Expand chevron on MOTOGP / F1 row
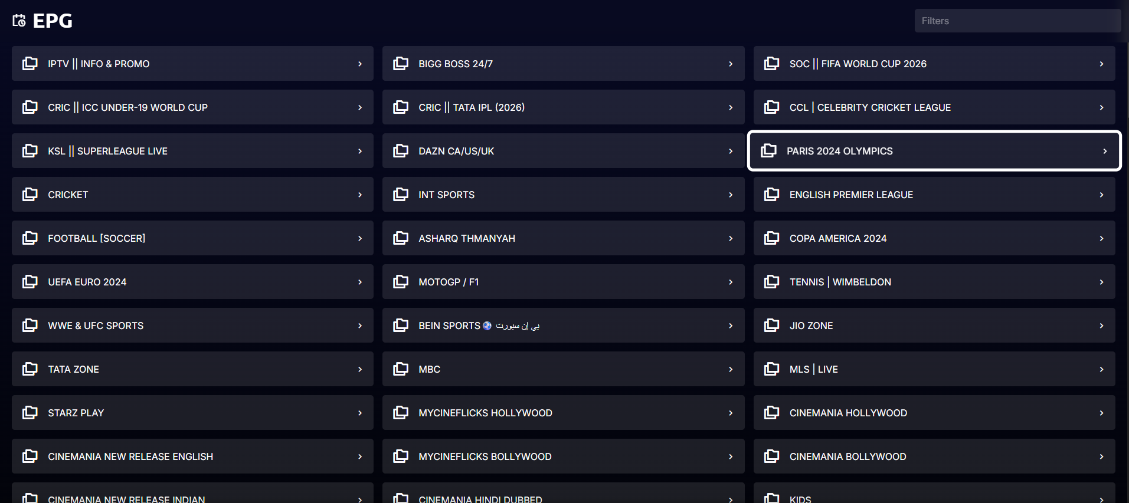1129x503 pixels. [731, 282]
